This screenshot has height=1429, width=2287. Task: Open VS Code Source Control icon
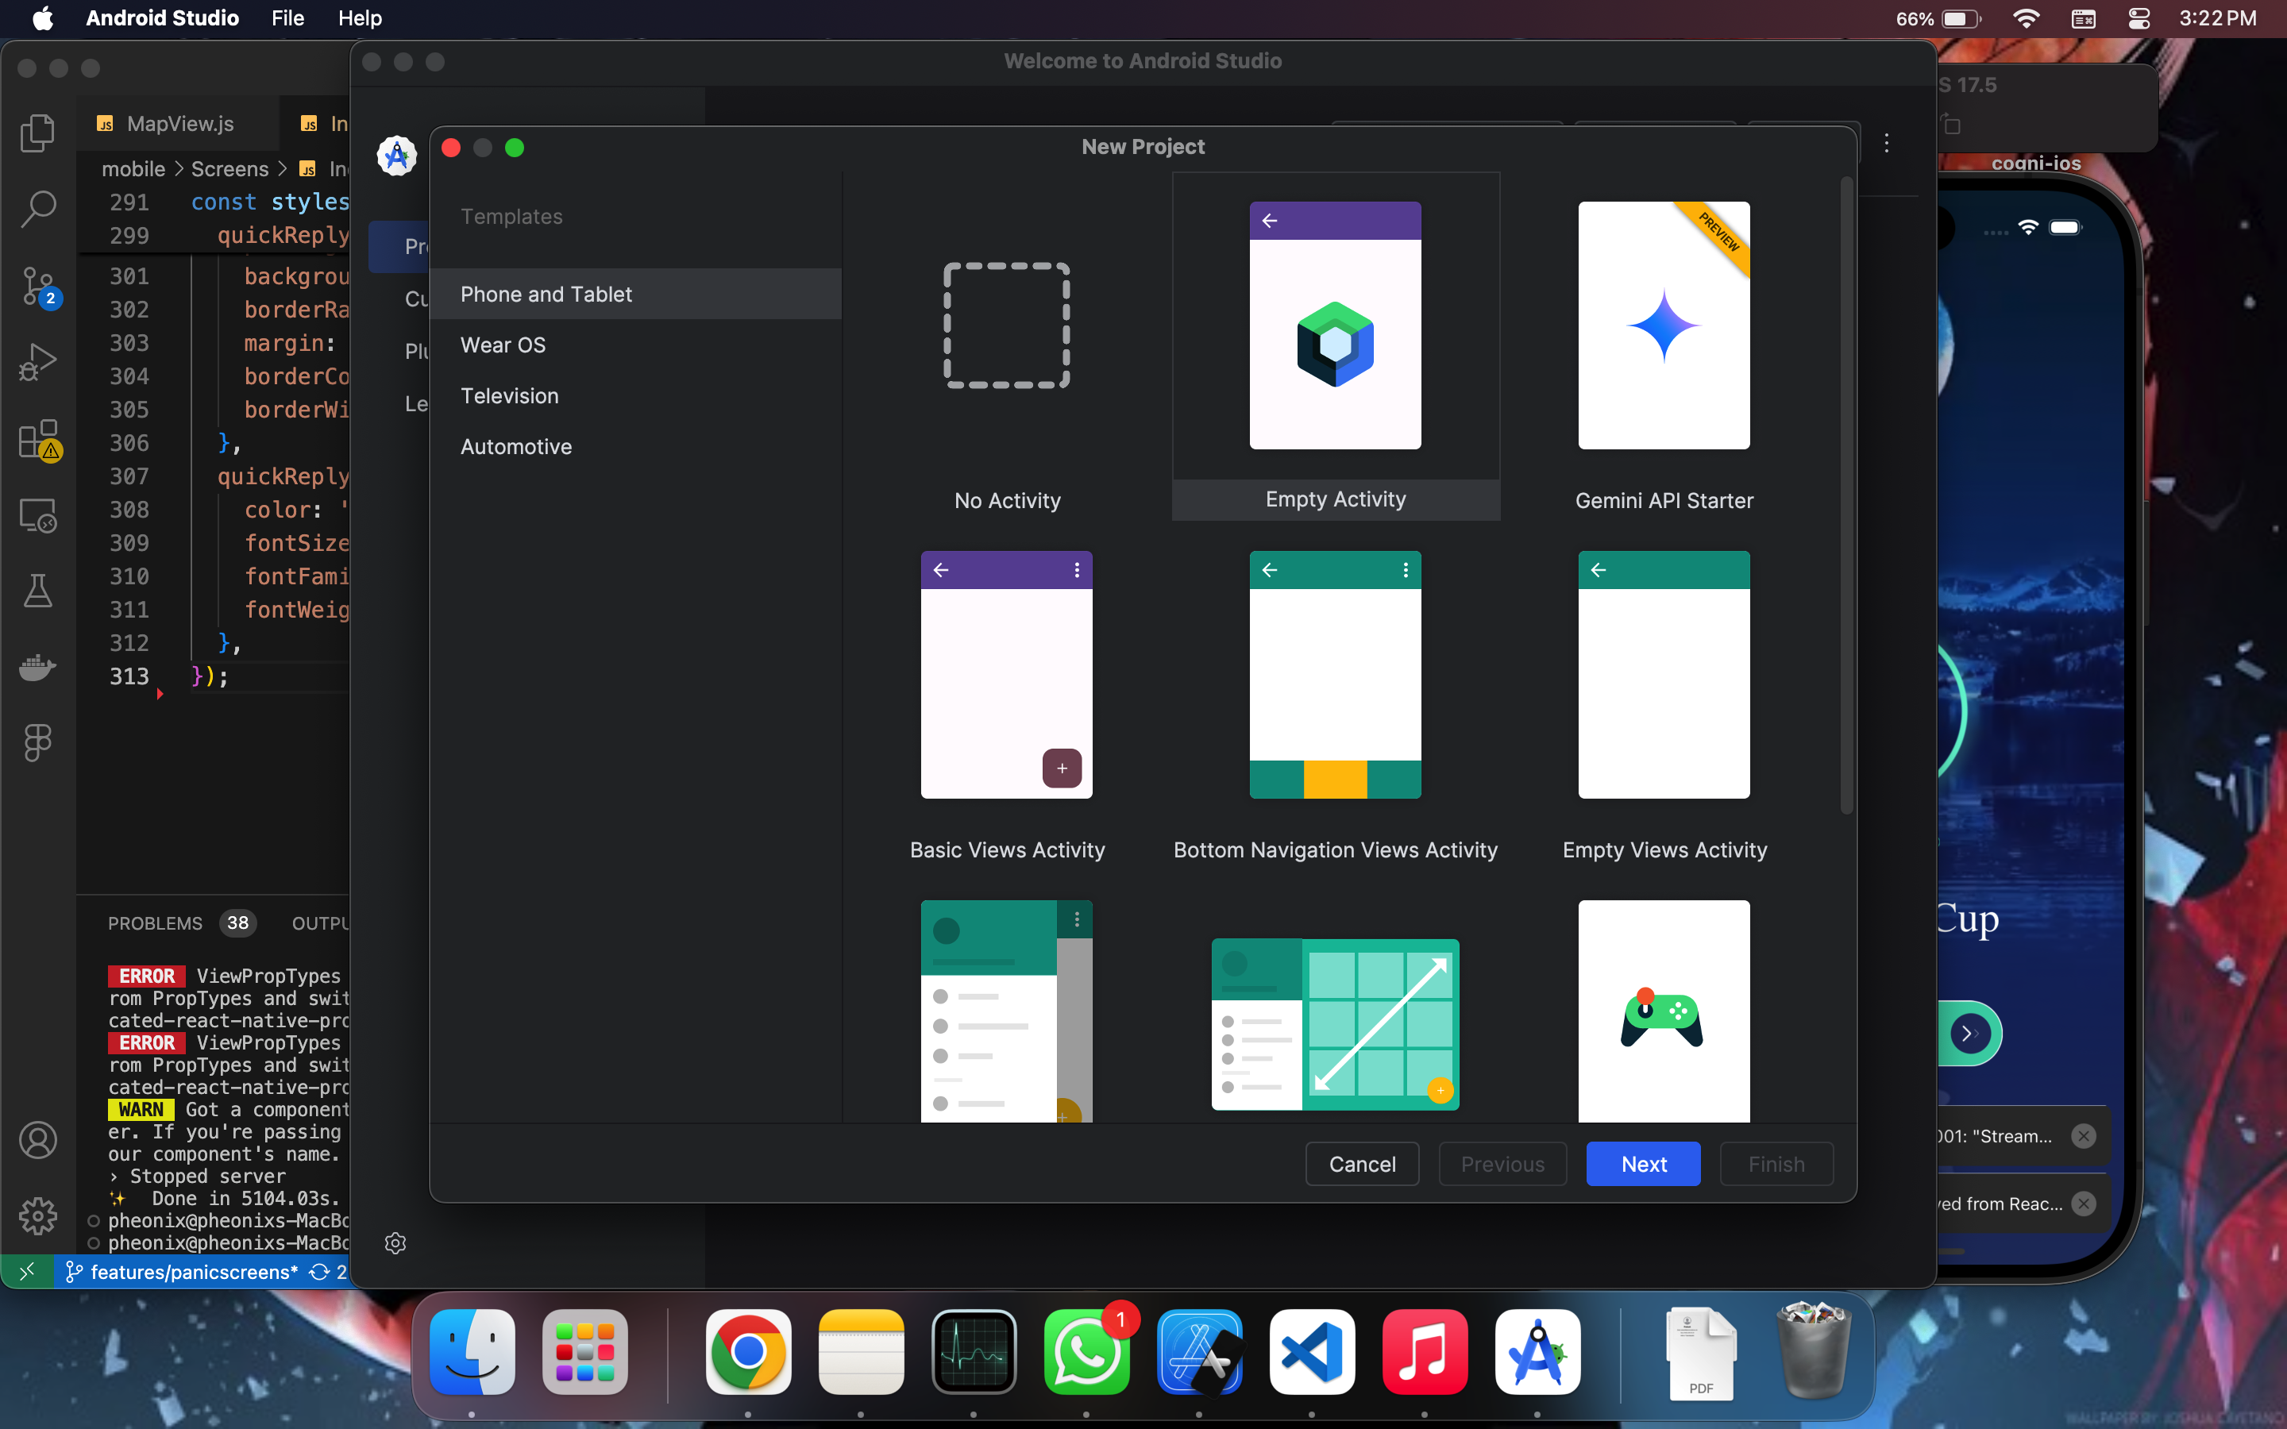[39, 287]
